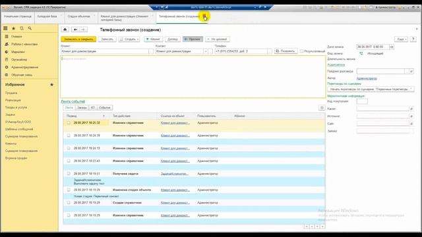Click the Записать button

point(107,39)
